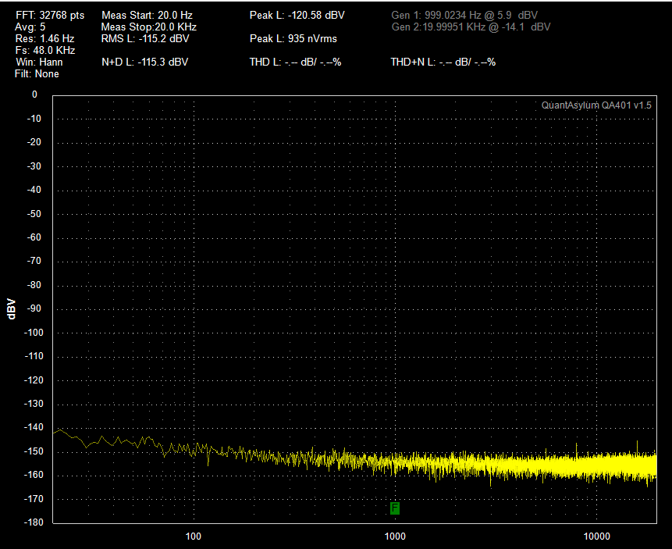The height and width of the screenshot is (549, 672).
Task: Click the "-120" dBV axis label
Action: pos(34,380)
